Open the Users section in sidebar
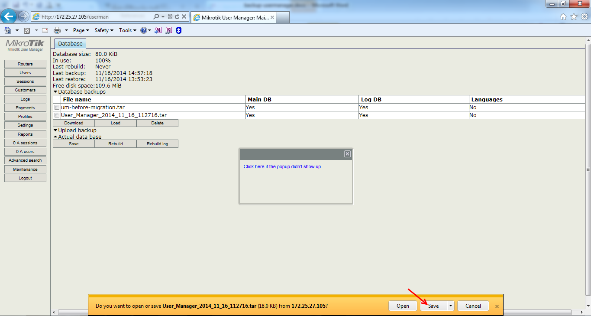The height and width of the screenshot is (316, 591). pyautogui.click(x=25, y=73)
